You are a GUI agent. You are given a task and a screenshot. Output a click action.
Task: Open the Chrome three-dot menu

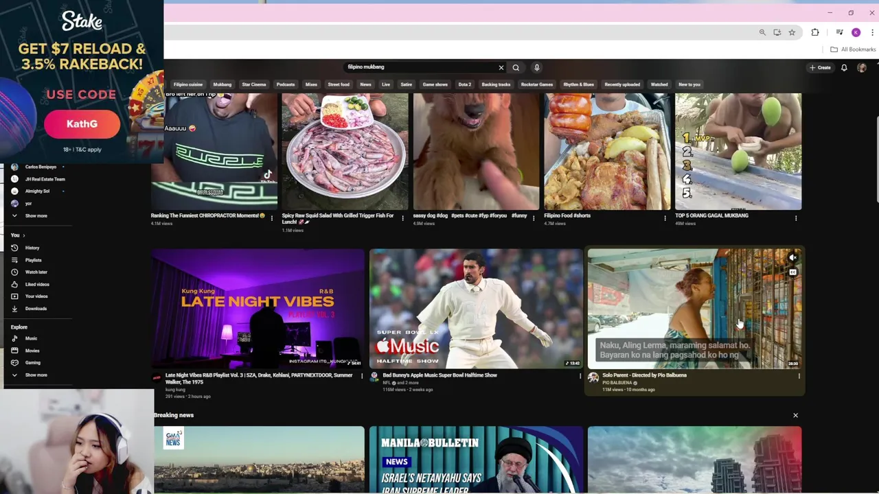tap(871, 32)
